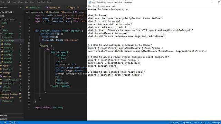Image resolution: width=221 pixels, height=124 pixels.
Task: Open the Help menu in Notepad
Action: pyautogui.click(x=114, y=6)
